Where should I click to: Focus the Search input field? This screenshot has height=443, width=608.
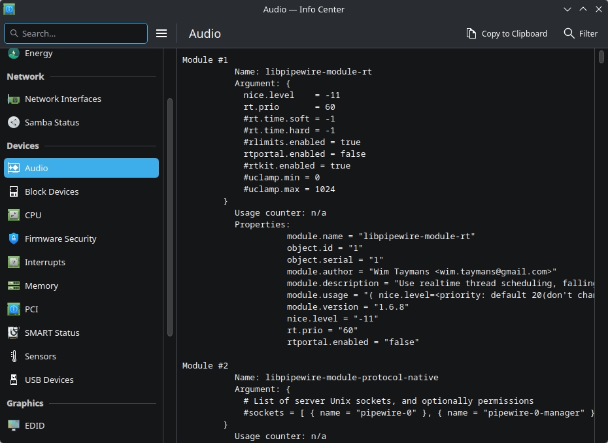pyautogui.click(x=76, y=33)
